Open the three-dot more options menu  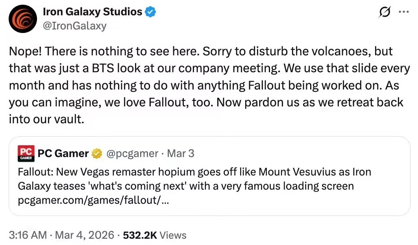click(x=403, y=12)
